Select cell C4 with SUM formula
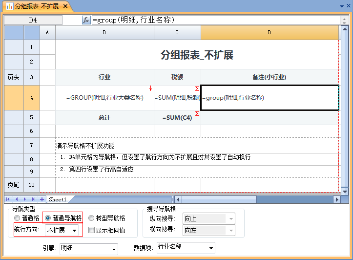The width and height of the screenshot is (353, 260). pyautogui.click(x=177, y=98)
